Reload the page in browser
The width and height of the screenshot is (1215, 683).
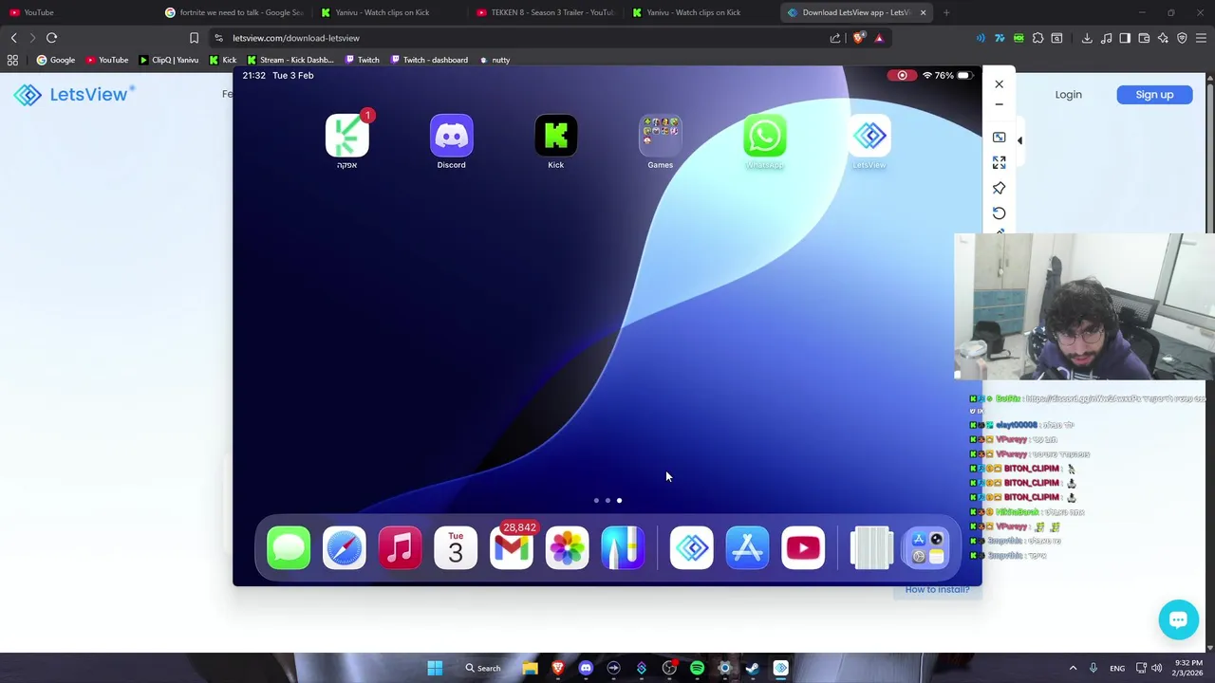point(51,38)
